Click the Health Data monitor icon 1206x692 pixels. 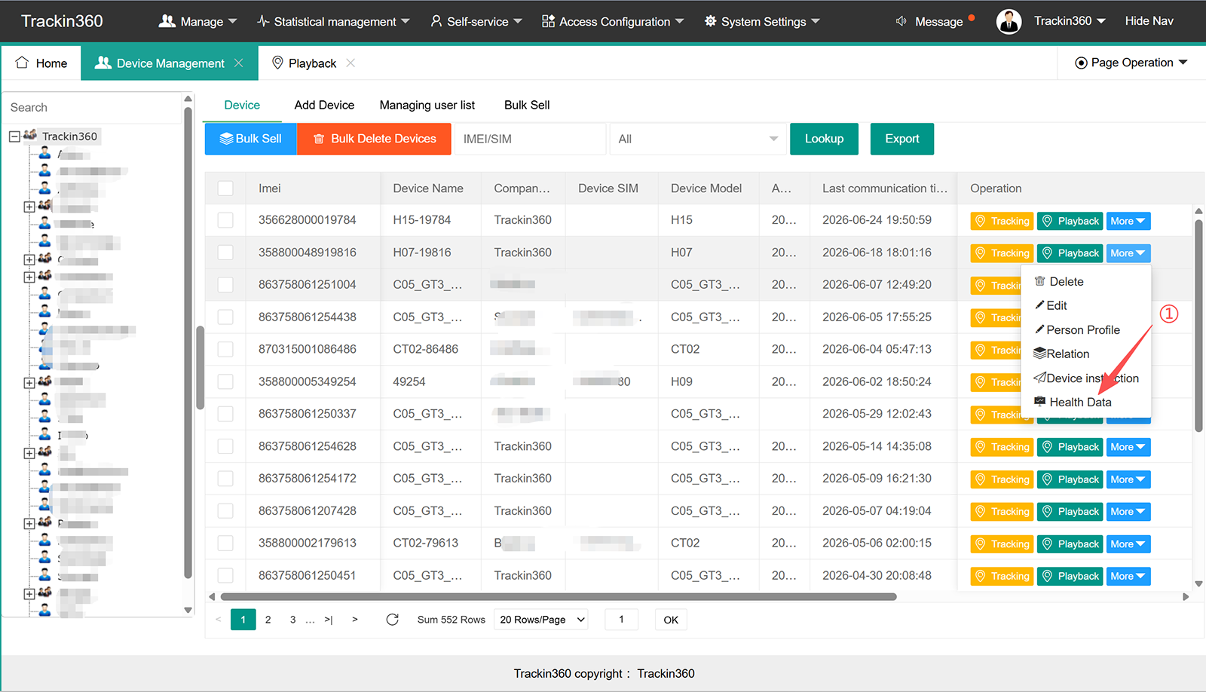(x=1040, y=402)
